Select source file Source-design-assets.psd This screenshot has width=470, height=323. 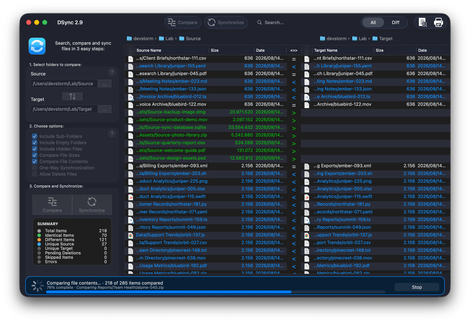coord(171,158)
